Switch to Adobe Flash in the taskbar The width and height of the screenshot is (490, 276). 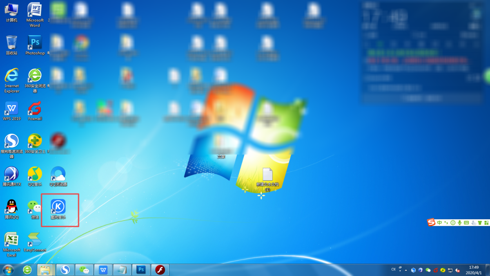[160, 270]
